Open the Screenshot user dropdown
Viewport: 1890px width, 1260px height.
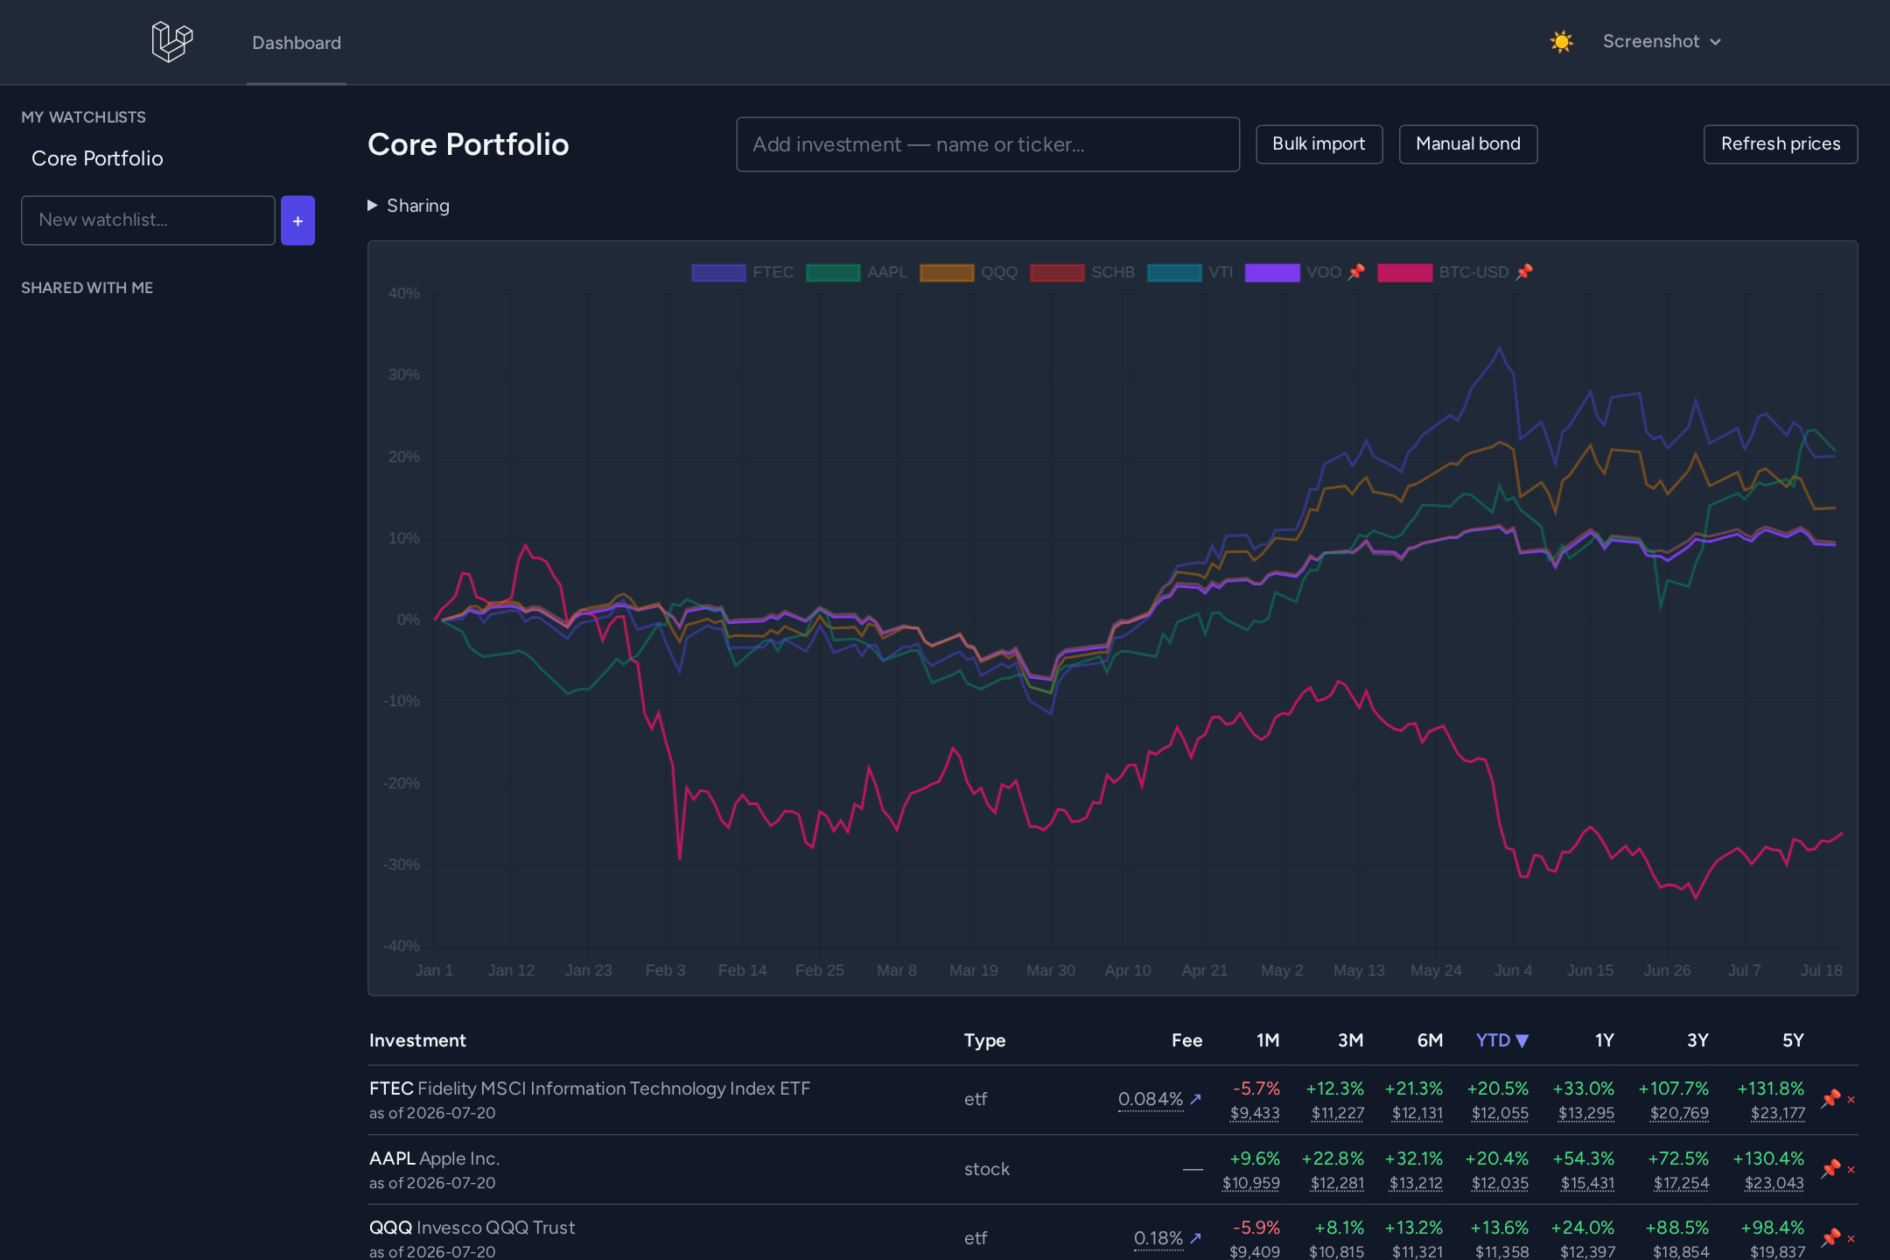click(1662, 42)
